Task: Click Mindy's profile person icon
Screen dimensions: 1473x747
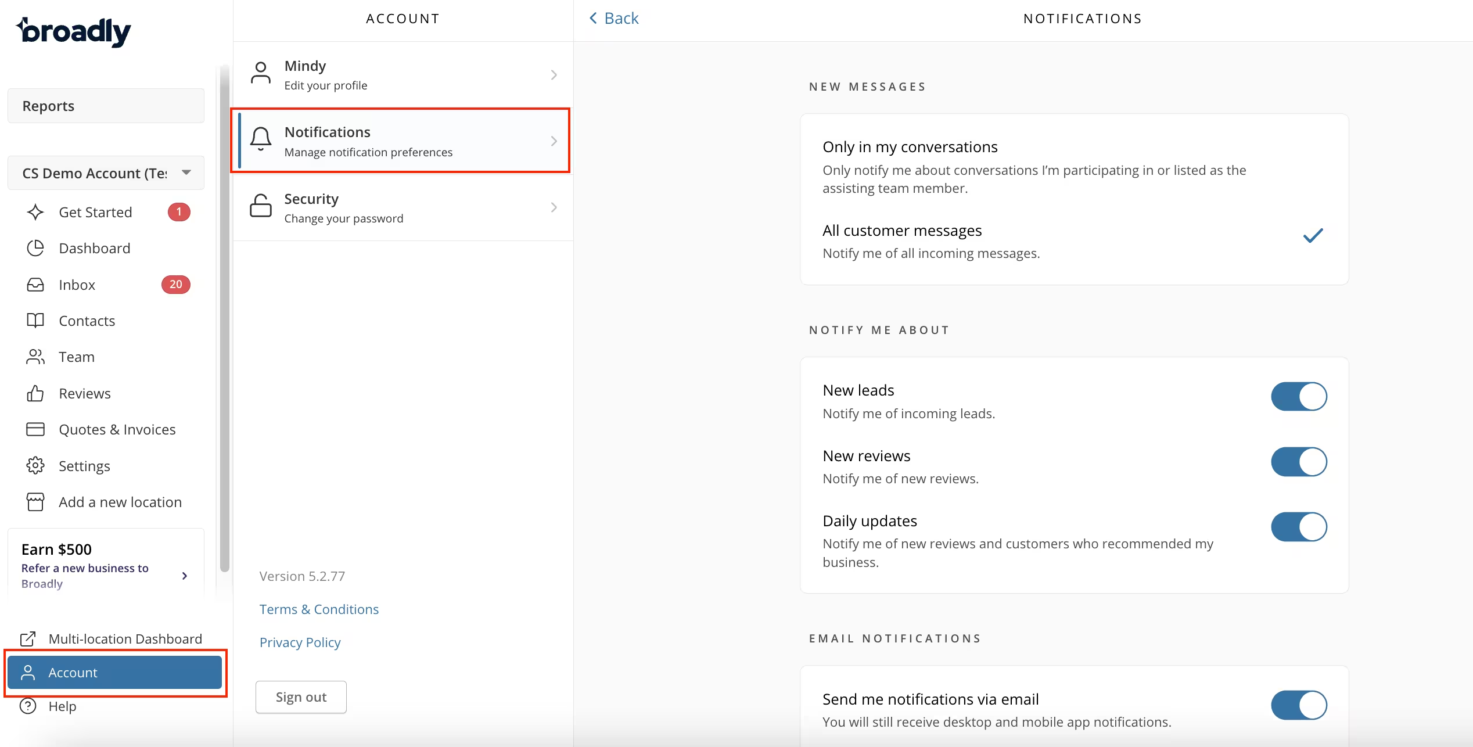Action: pos(261,74)
